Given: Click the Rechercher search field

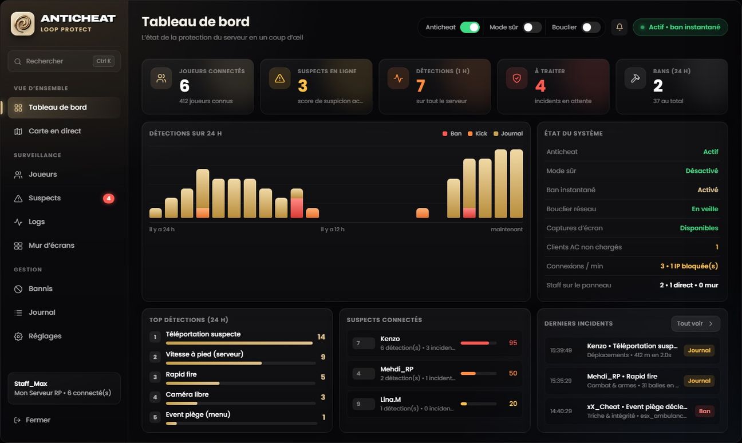Looking at the screenshot, I should [64, 61].
